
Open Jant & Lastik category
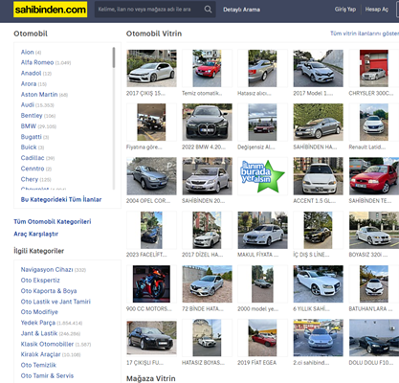pyautogui.click(x=39, y=333)
